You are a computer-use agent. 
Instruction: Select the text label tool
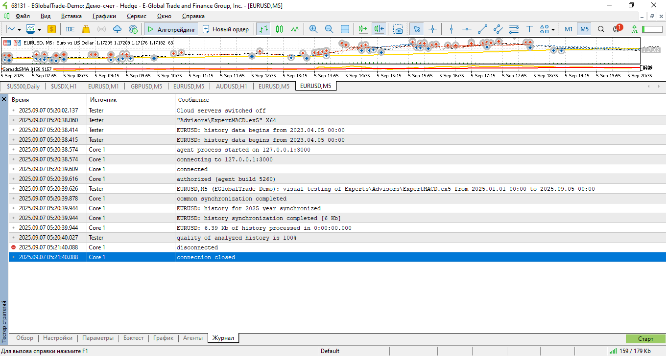(x=529, y=29)
